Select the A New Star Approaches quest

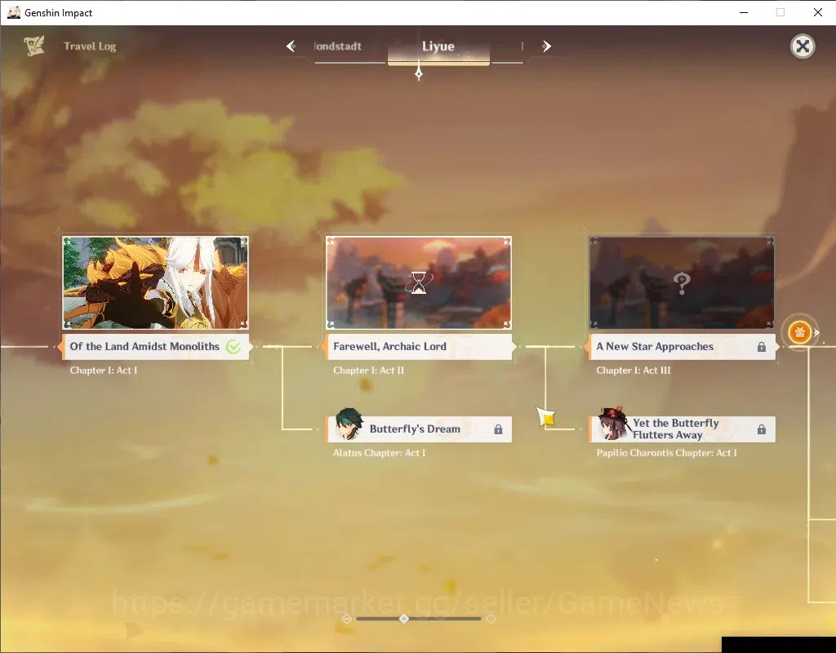point(682,346)
